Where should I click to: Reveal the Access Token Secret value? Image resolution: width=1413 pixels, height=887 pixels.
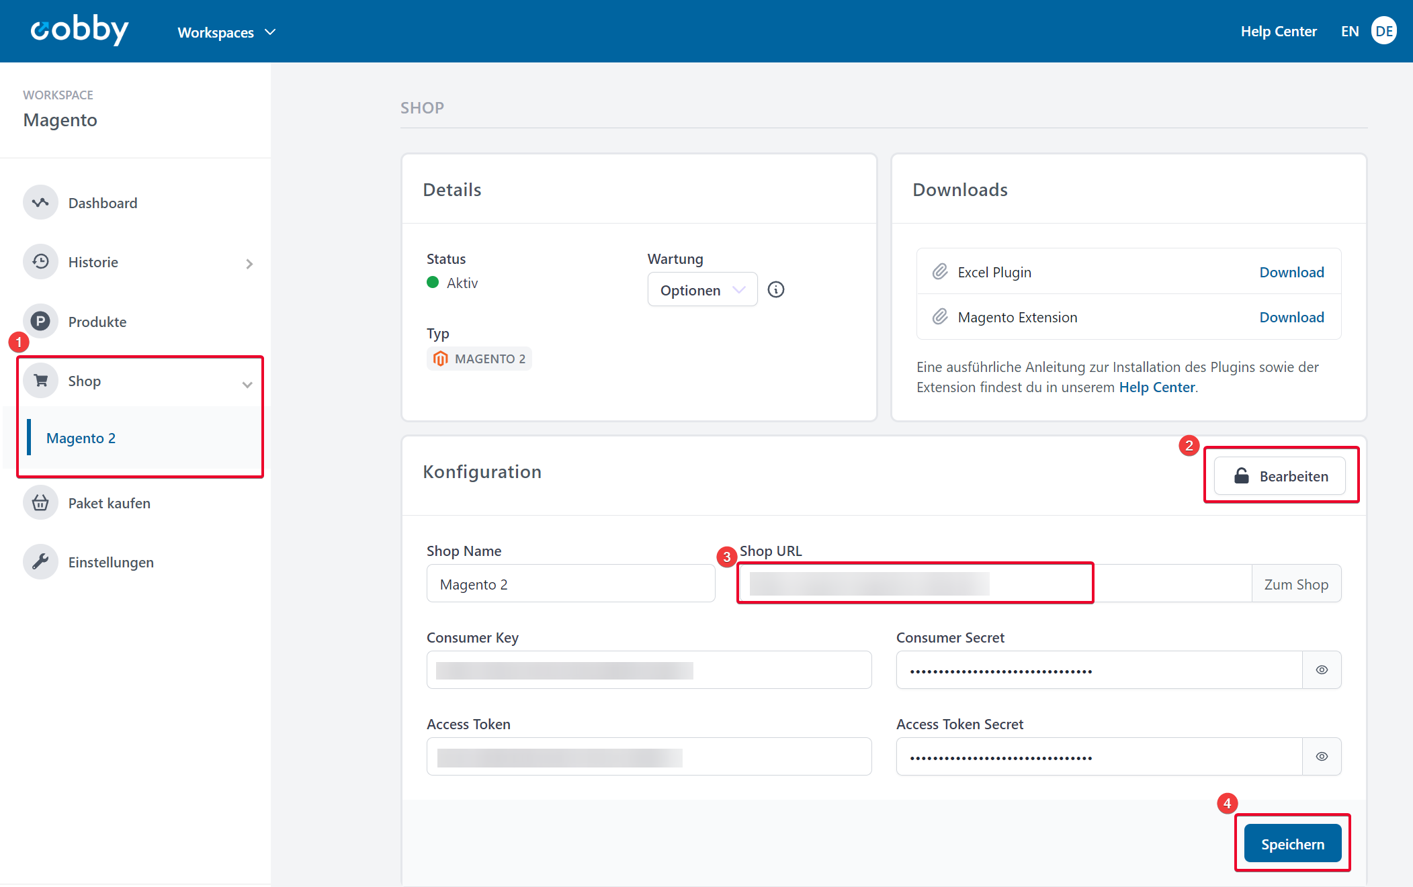point(1322,756)
